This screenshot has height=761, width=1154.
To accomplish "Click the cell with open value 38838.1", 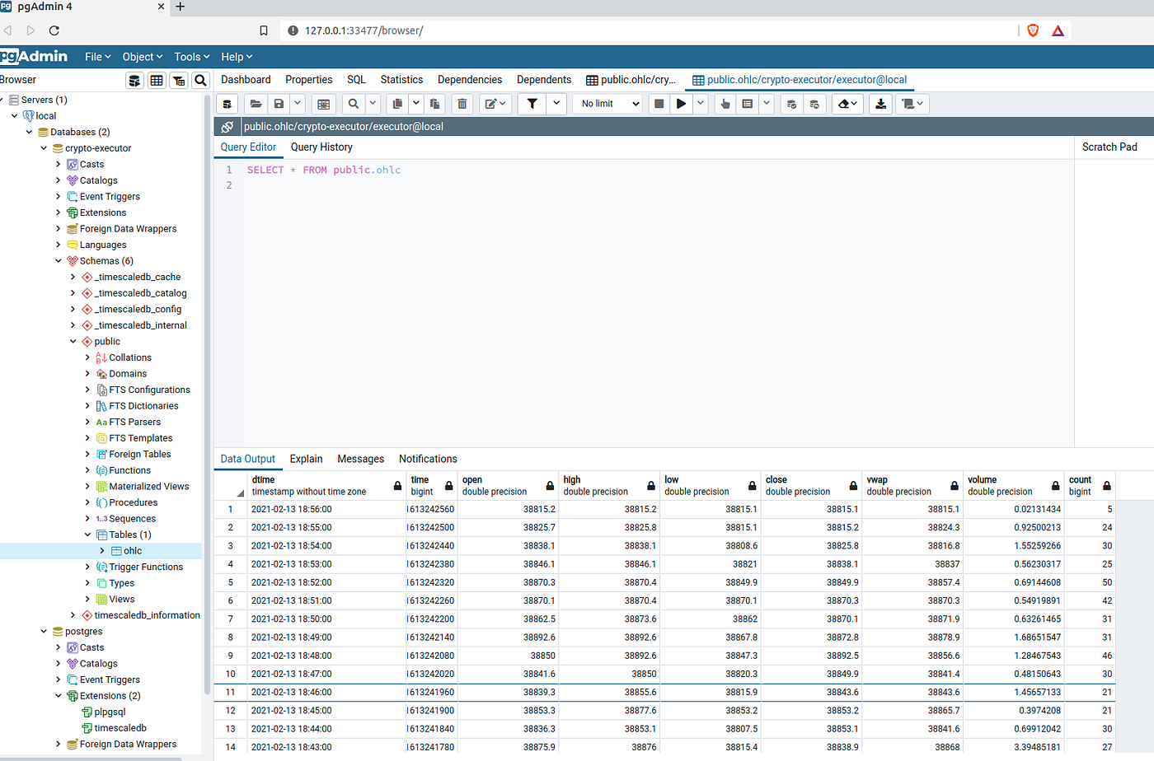I will point(509,546).
